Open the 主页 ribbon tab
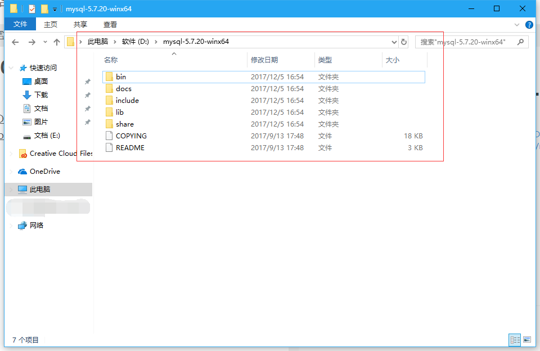 click(51, 24)
